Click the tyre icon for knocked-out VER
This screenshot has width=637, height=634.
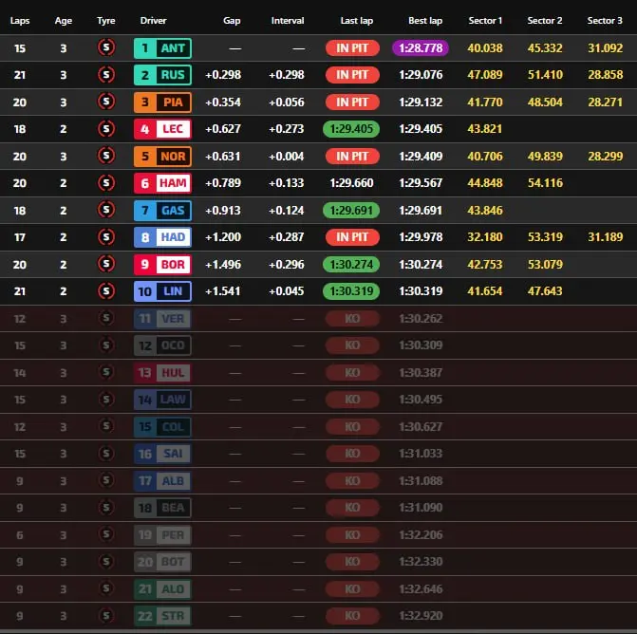click(x=106, y=319)
